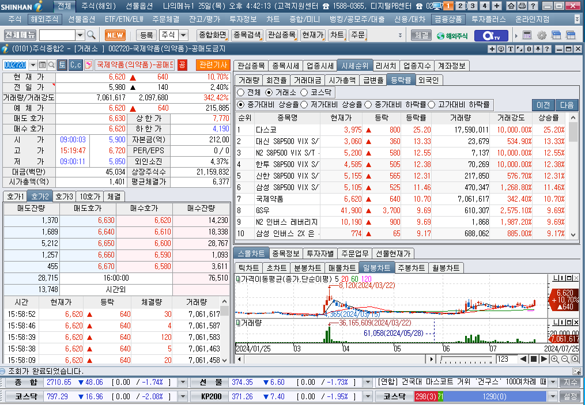Click the magnifier next to menu search box
The width and height of the screenshot is (585, 405).
tap(92, 35)
